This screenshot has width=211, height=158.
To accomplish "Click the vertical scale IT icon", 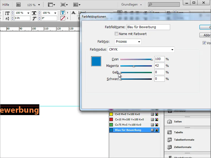I will point(7,13).
